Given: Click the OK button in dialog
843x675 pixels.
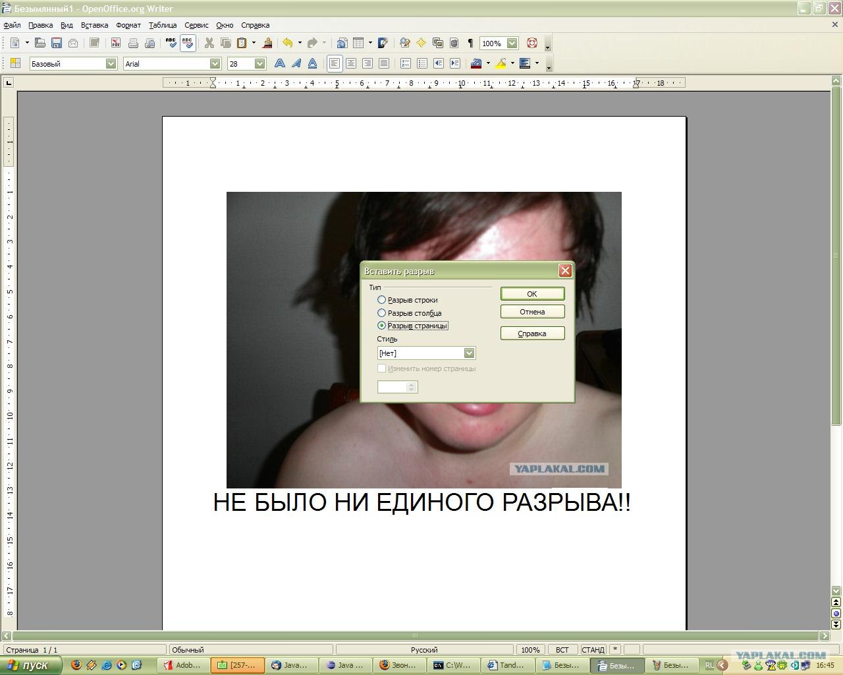Looking at the screenshot, I should (x=532, y=294).
